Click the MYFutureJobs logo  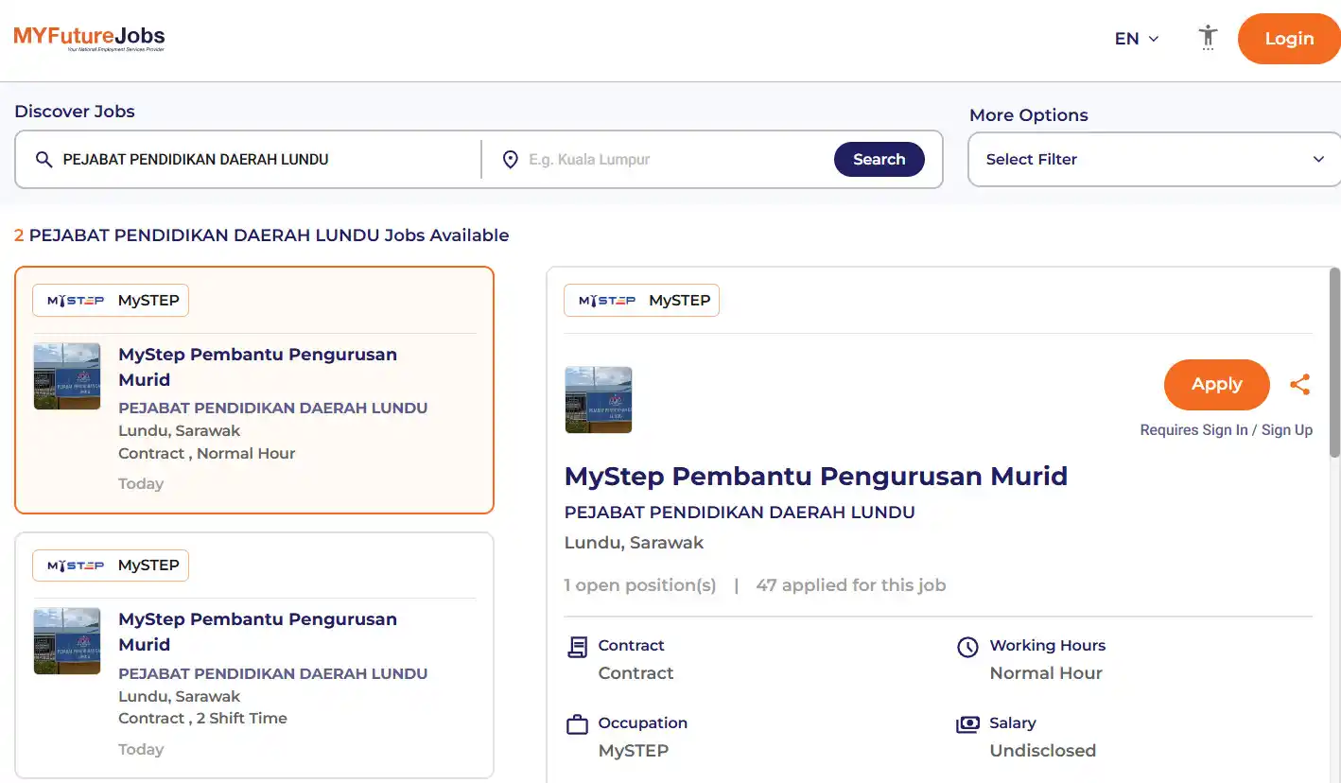point(89,38)
